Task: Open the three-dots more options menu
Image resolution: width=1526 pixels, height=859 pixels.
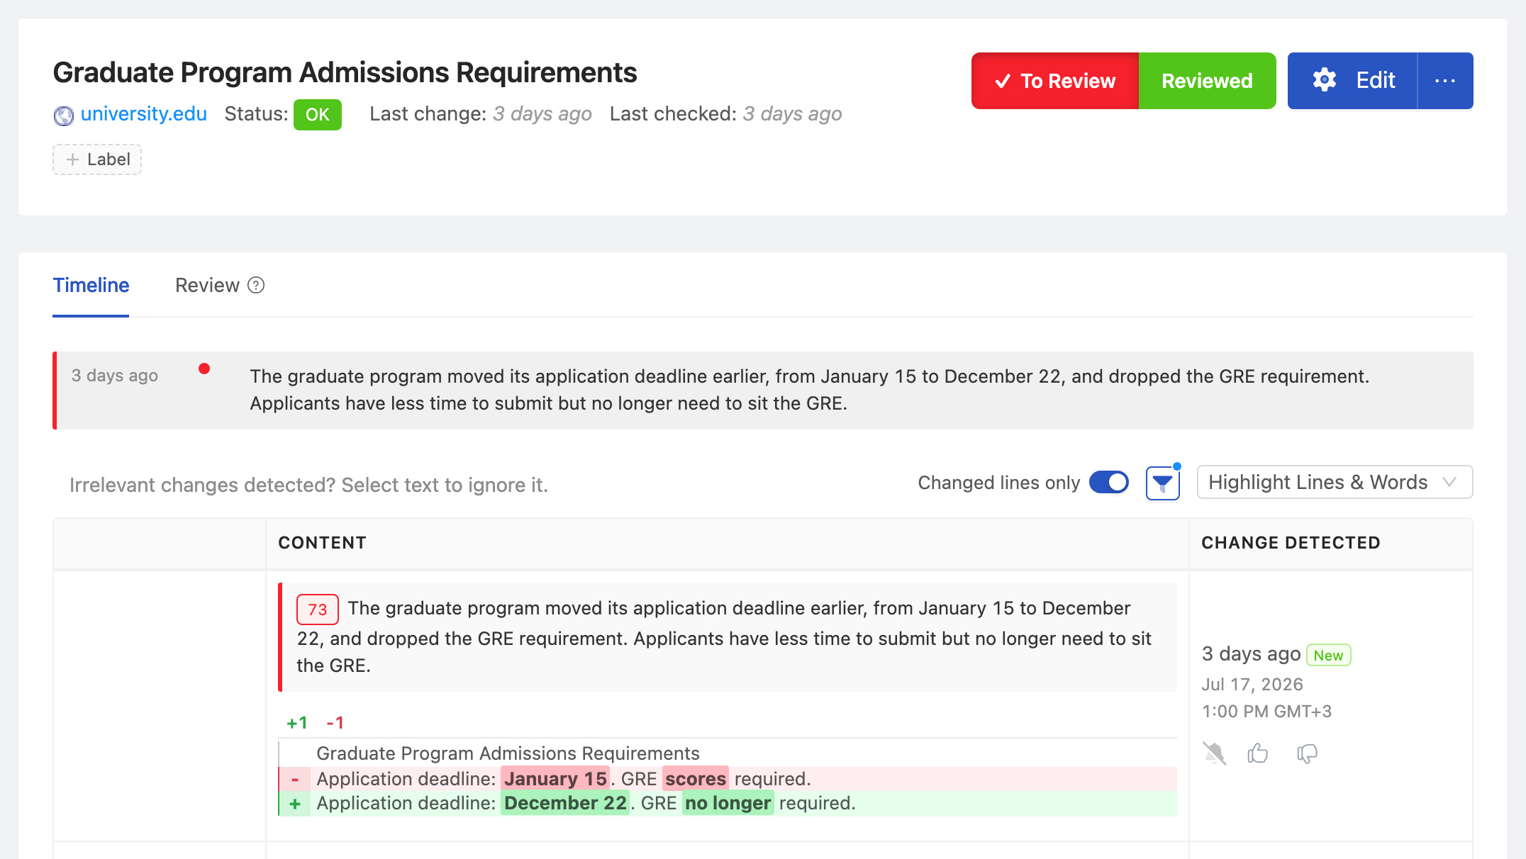Action: click(1445, 81)
